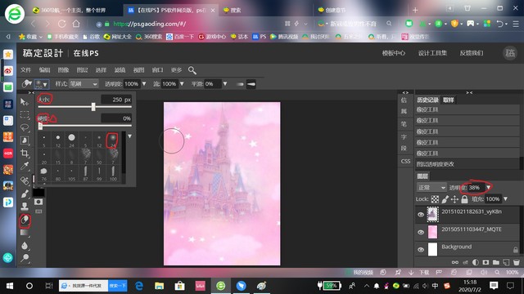This screenshot has height=294, width=524.
Task: Add a layer effect (eff icon)
Action: click(465, 262)
